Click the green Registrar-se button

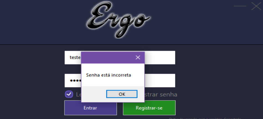pyautogui.click(x=149, y=108)
